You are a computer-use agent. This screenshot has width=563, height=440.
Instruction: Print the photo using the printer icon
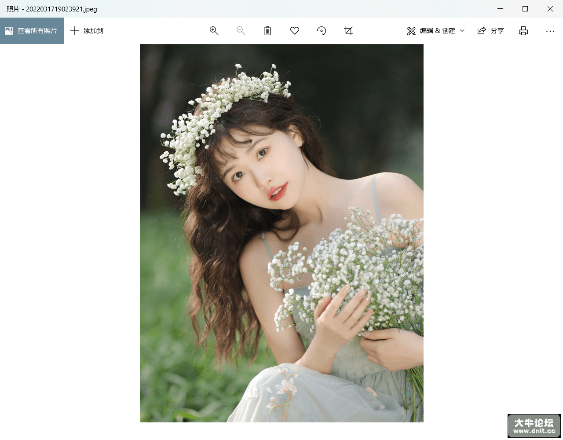click(x=523, y=31)
